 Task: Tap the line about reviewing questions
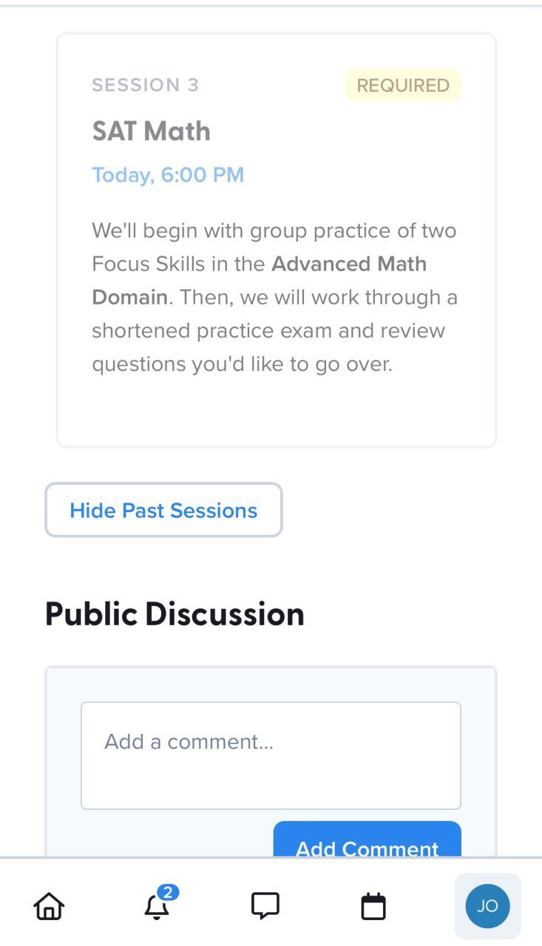click(242, 364)
